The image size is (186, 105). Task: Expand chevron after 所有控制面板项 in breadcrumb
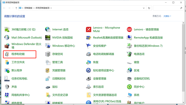tap(51, 8)
